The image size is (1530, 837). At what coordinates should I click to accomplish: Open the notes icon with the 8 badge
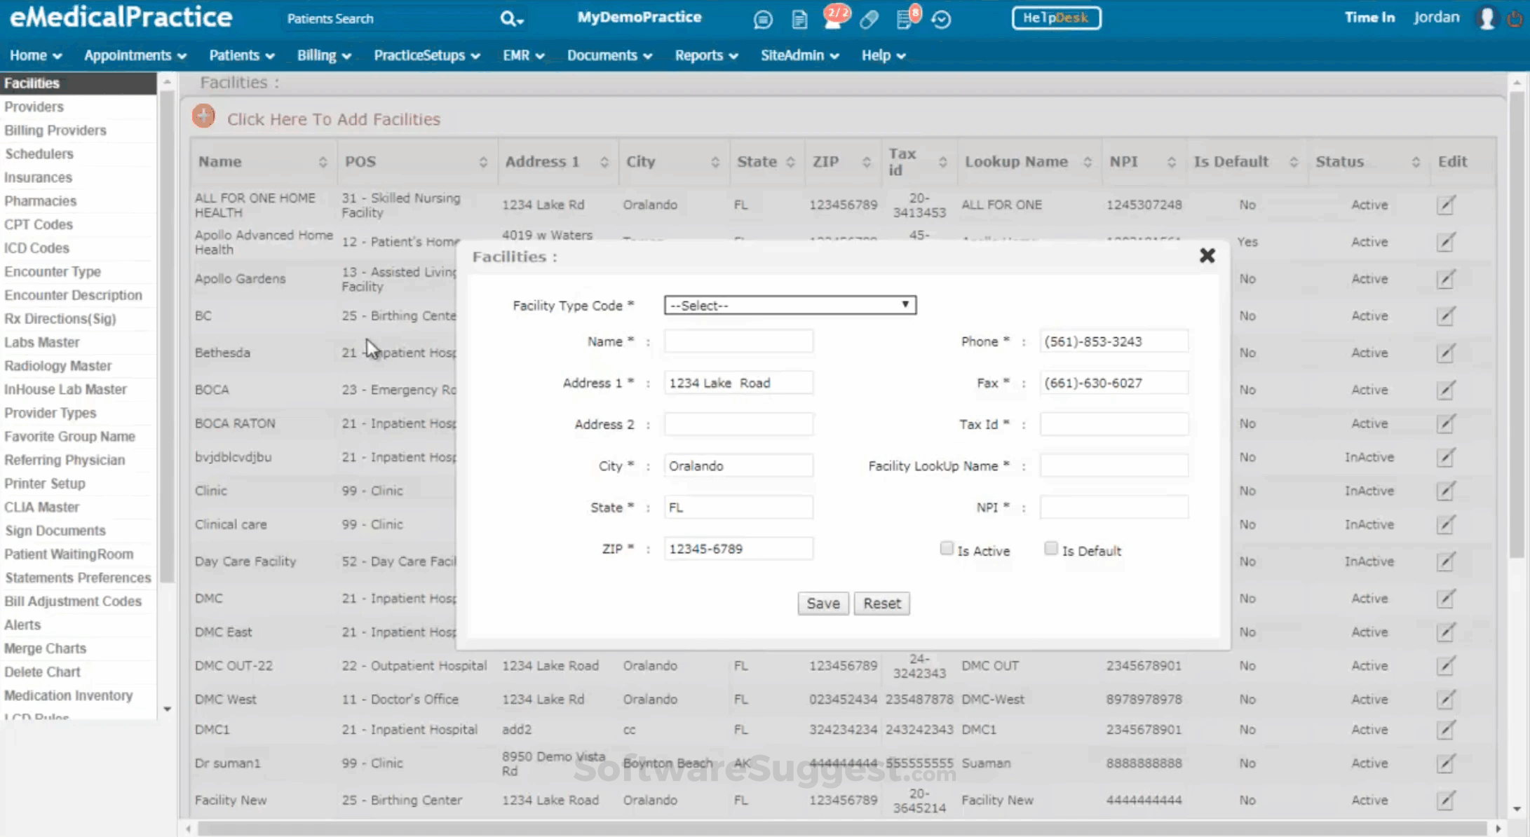(x=905, y=19)
